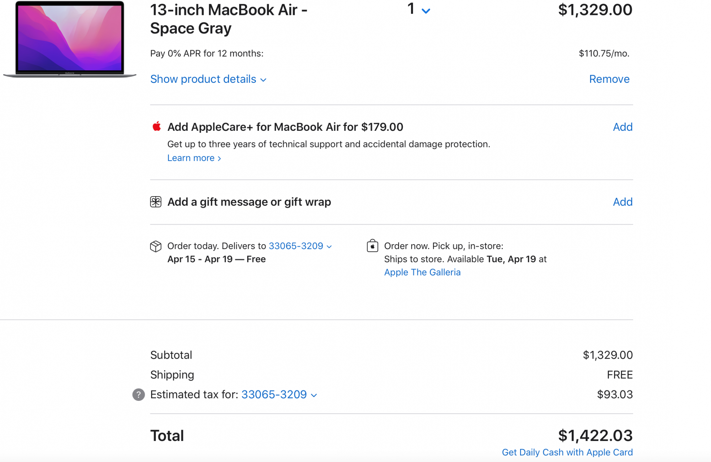Click the gift message or gift wrap heading

point(249,202)
